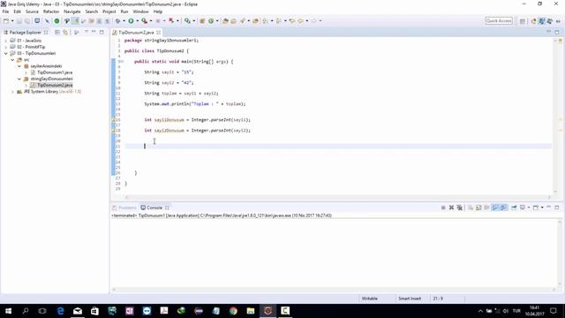Viewport: 565px width, 318px height.
Task: Open the Display Selected Console dropdown
Action: tap(528, 208)
